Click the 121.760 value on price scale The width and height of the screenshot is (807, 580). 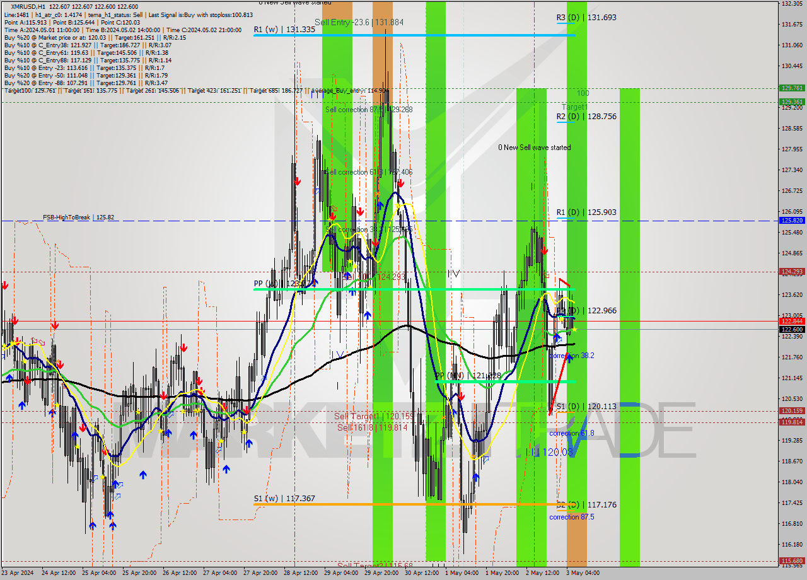pos(791,357)
